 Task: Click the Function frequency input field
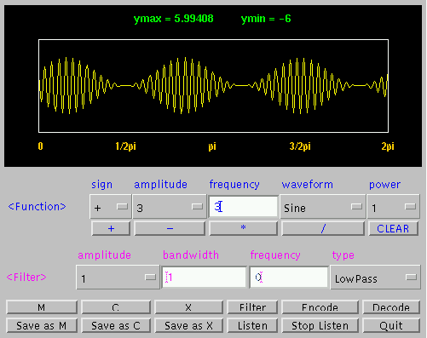pyautogui.click(x=243, y=207)
